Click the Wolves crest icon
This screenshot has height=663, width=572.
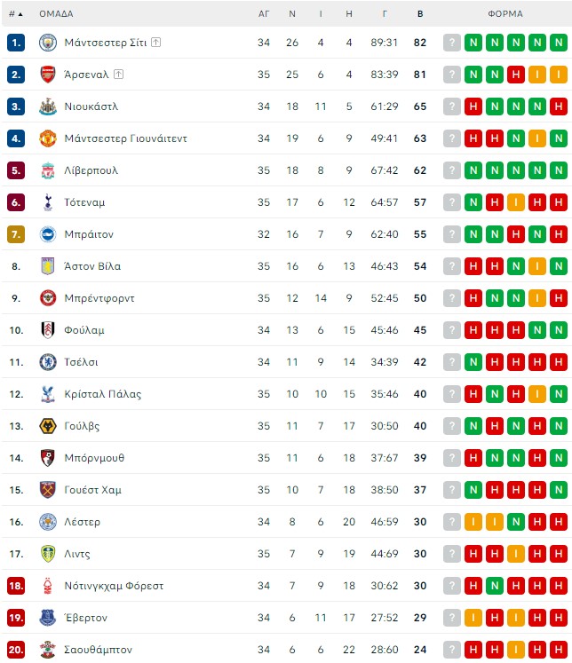tap(48, 426)
